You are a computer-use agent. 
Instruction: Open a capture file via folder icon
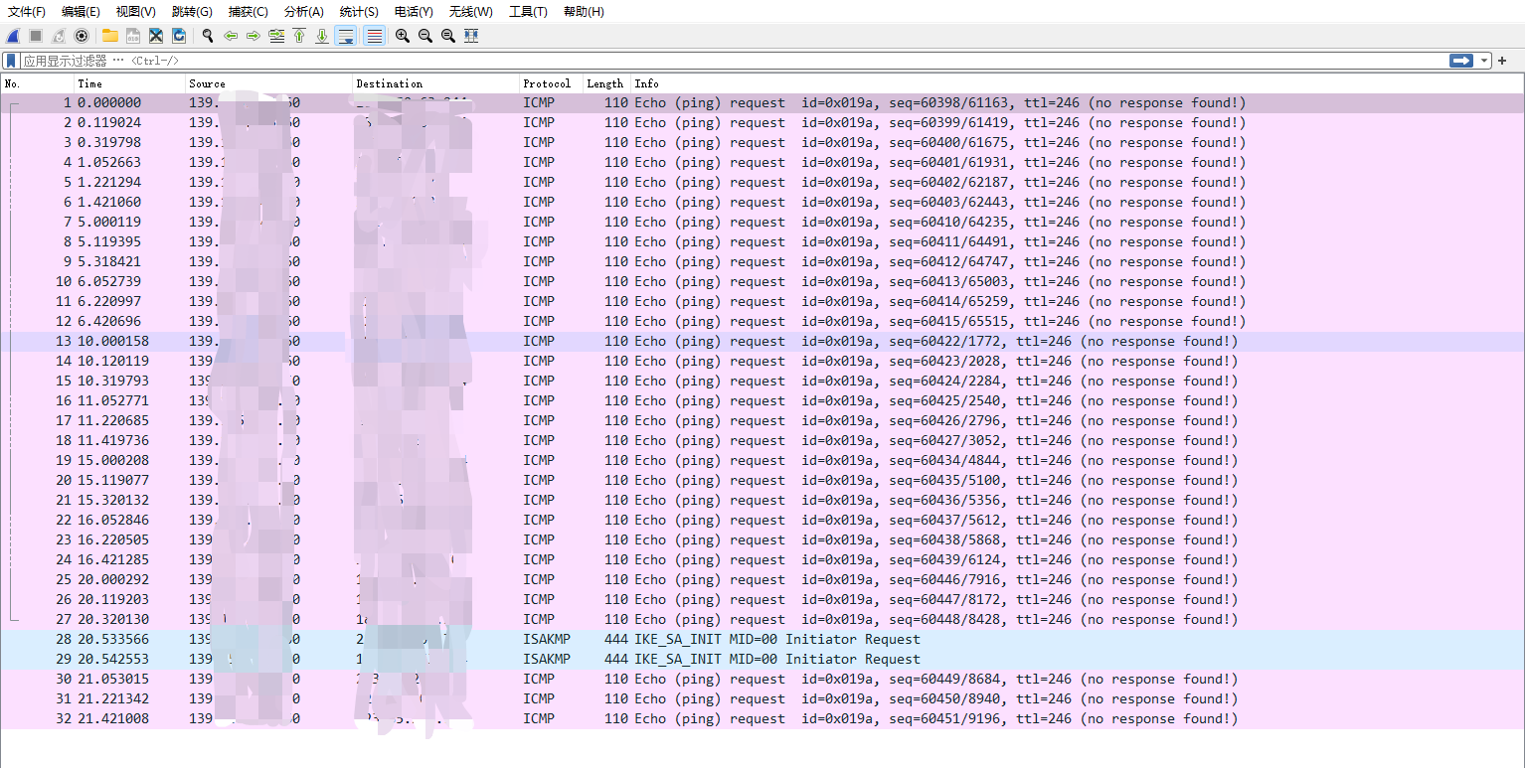point(110,36)
